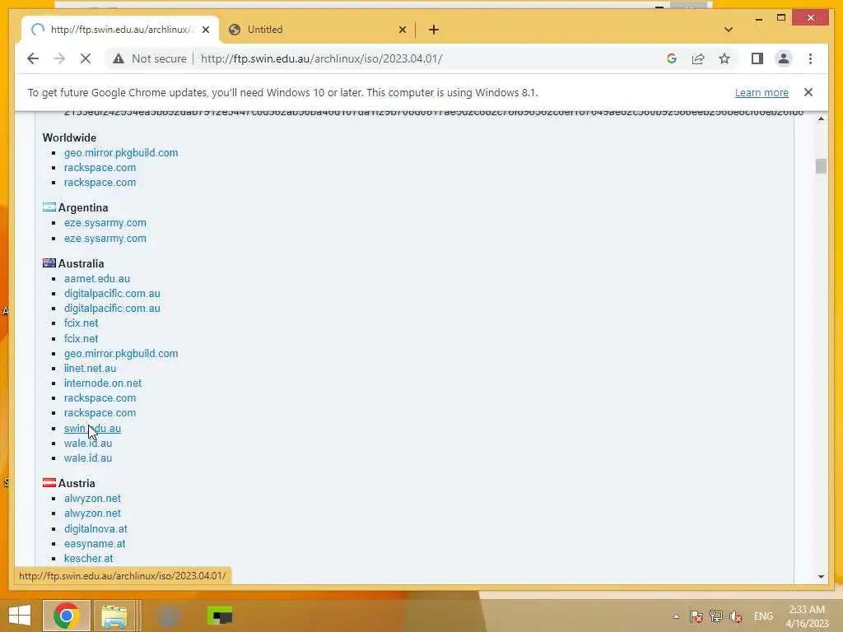Open the second fcix.net link

(82, 338)
